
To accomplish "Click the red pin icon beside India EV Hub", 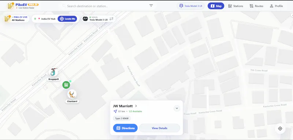I will point(39,19).
